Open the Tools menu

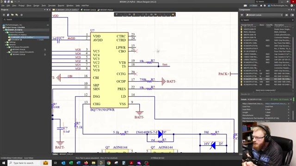click(x=43, y=6)
